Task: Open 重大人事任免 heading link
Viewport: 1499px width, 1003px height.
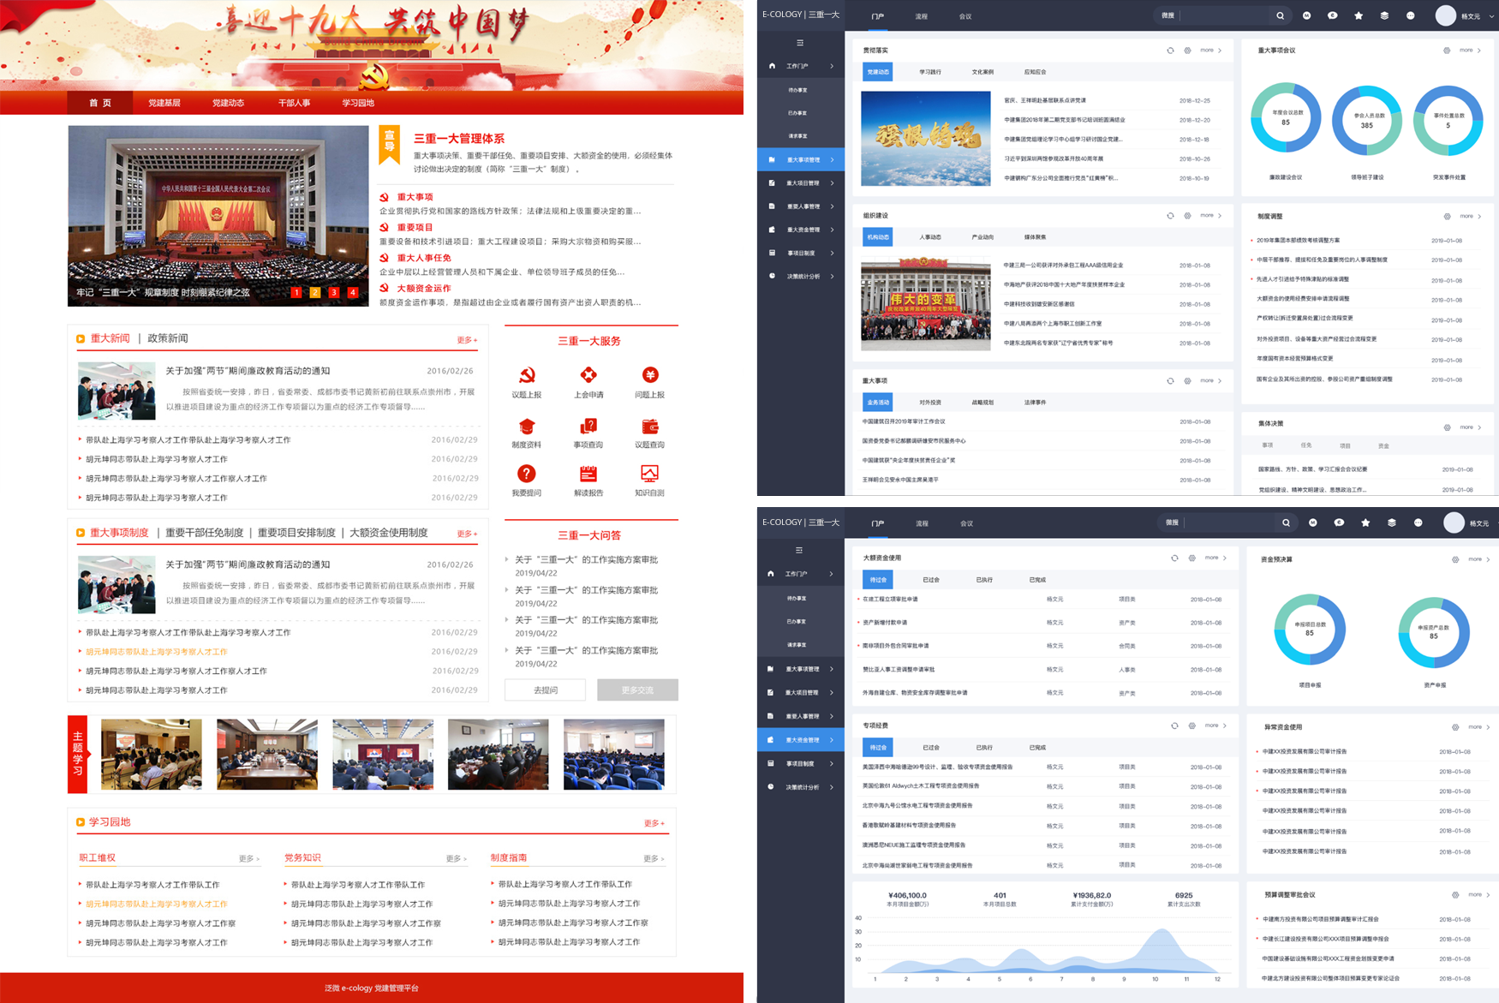Action: coord(424,258)
